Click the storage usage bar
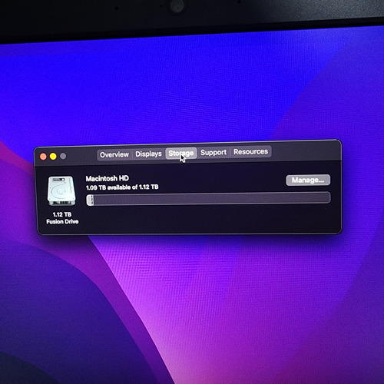 click(x=208, y=198)
